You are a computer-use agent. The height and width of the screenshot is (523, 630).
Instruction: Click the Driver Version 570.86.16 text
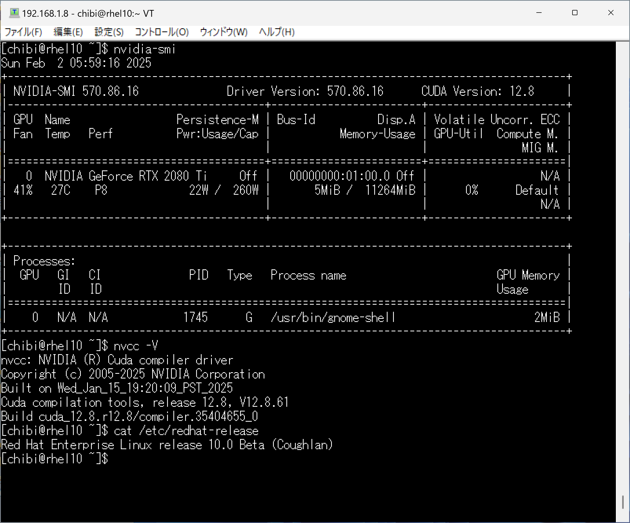[x=305, y=91]
